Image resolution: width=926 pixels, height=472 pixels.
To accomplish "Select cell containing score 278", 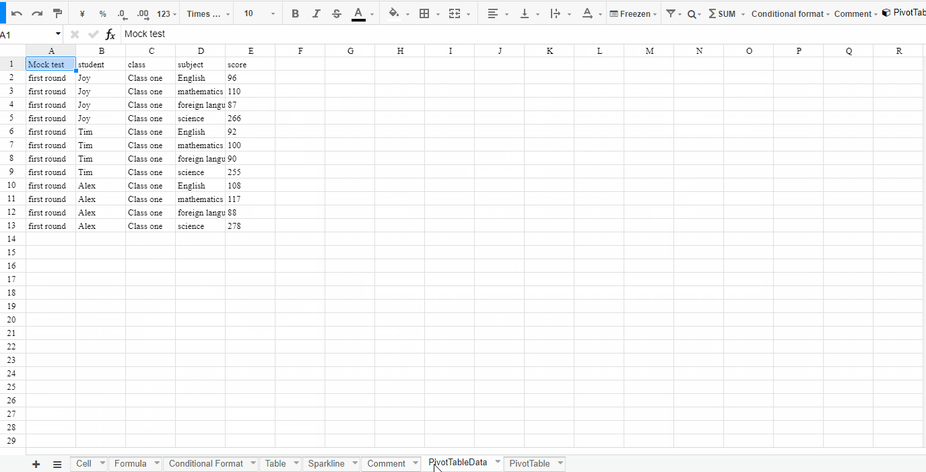I will 250,226.
